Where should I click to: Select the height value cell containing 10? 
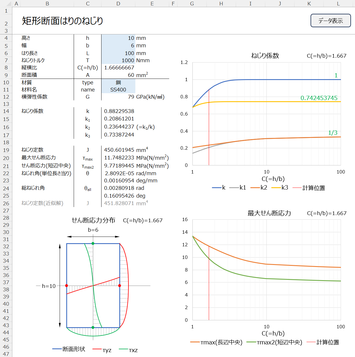[x=118, y=38]
